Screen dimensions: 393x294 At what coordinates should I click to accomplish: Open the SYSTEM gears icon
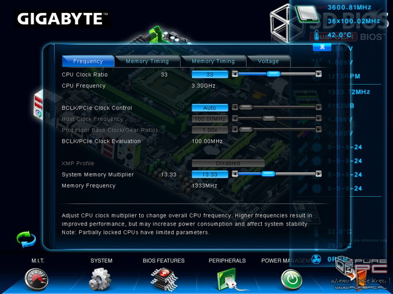[x=100, y=279]
